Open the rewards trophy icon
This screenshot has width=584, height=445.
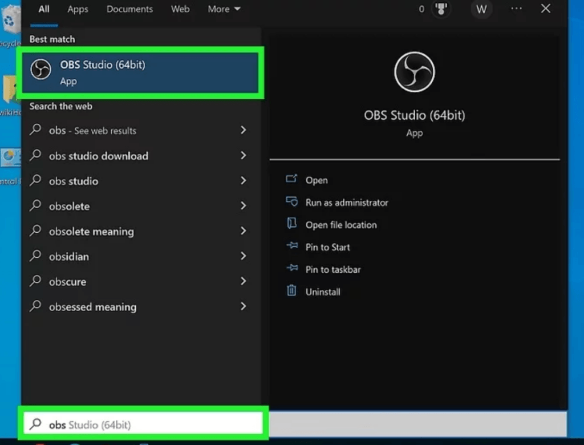coord(441,9)
